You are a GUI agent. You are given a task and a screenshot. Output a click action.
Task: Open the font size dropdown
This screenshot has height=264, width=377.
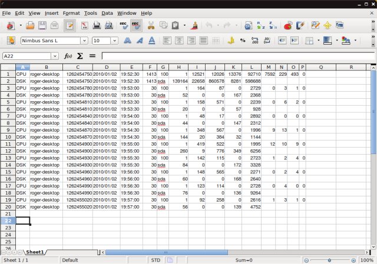[115, 41]
